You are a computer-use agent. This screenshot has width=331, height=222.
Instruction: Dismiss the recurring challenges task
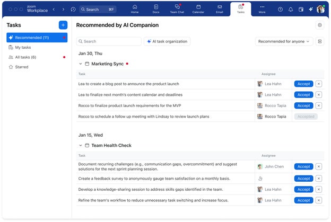point(319,166)
